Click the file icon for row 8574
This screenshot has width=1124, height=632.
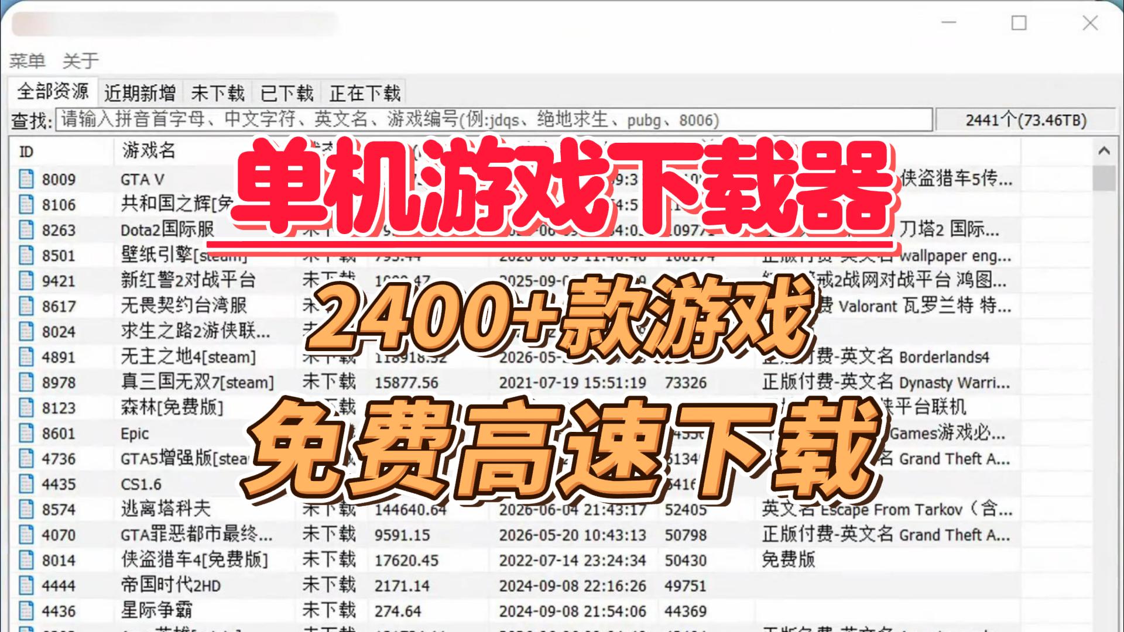pos(26,509)
